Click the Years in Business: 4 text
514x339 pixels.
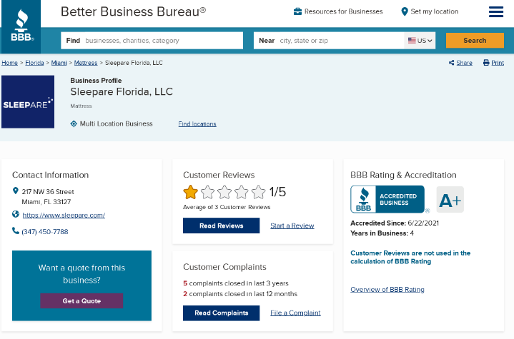point(382,233)
